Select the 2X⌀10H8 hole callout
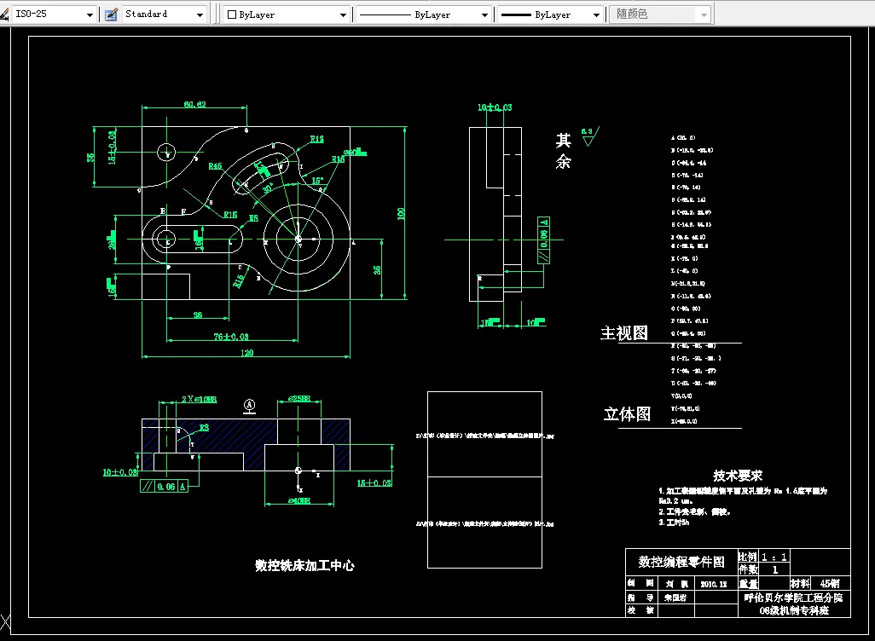 [200, 400]
